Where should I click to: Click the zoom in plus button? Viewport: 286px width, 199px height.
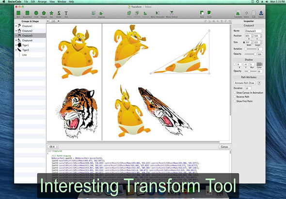tap(59, 21)
